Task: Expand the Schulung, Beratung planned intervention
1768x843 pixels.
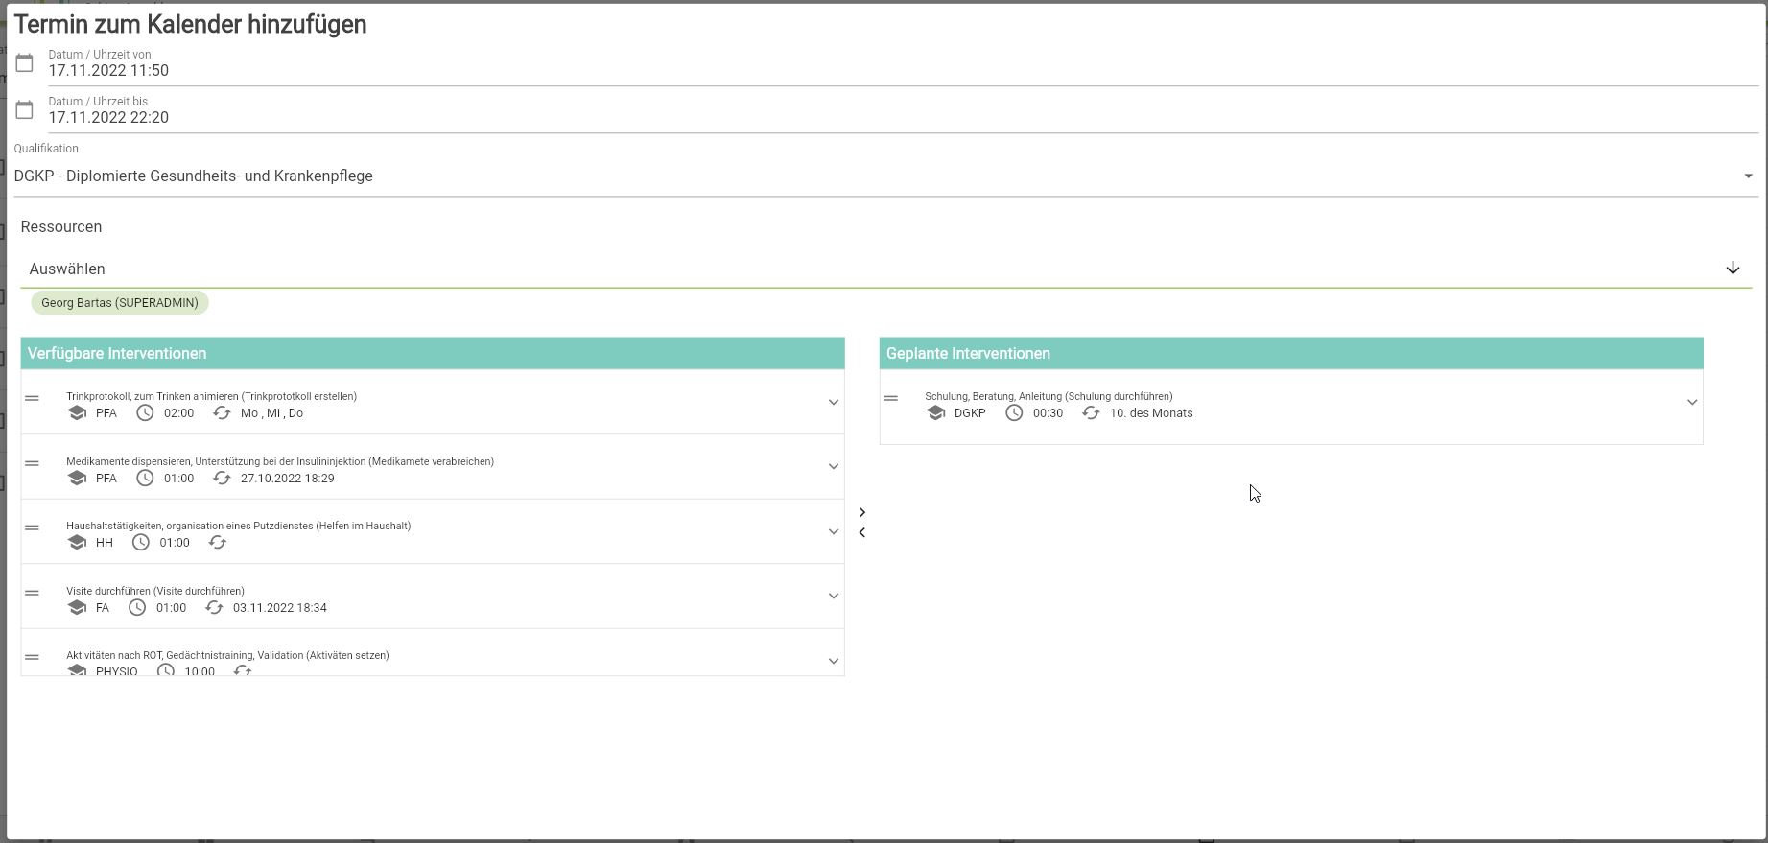Action: point(1691,403)
